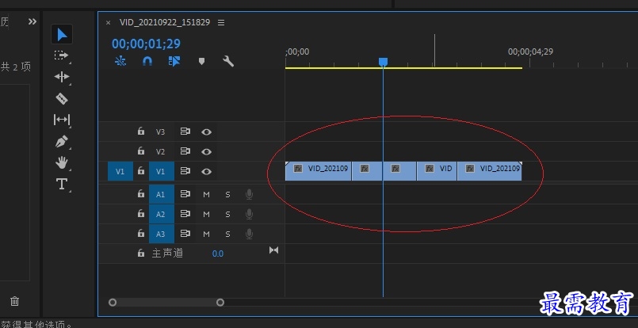Toggle sync lock for track V2
Image resolution: width=638 pixels, height=328 pixels.
click(185, 151)
